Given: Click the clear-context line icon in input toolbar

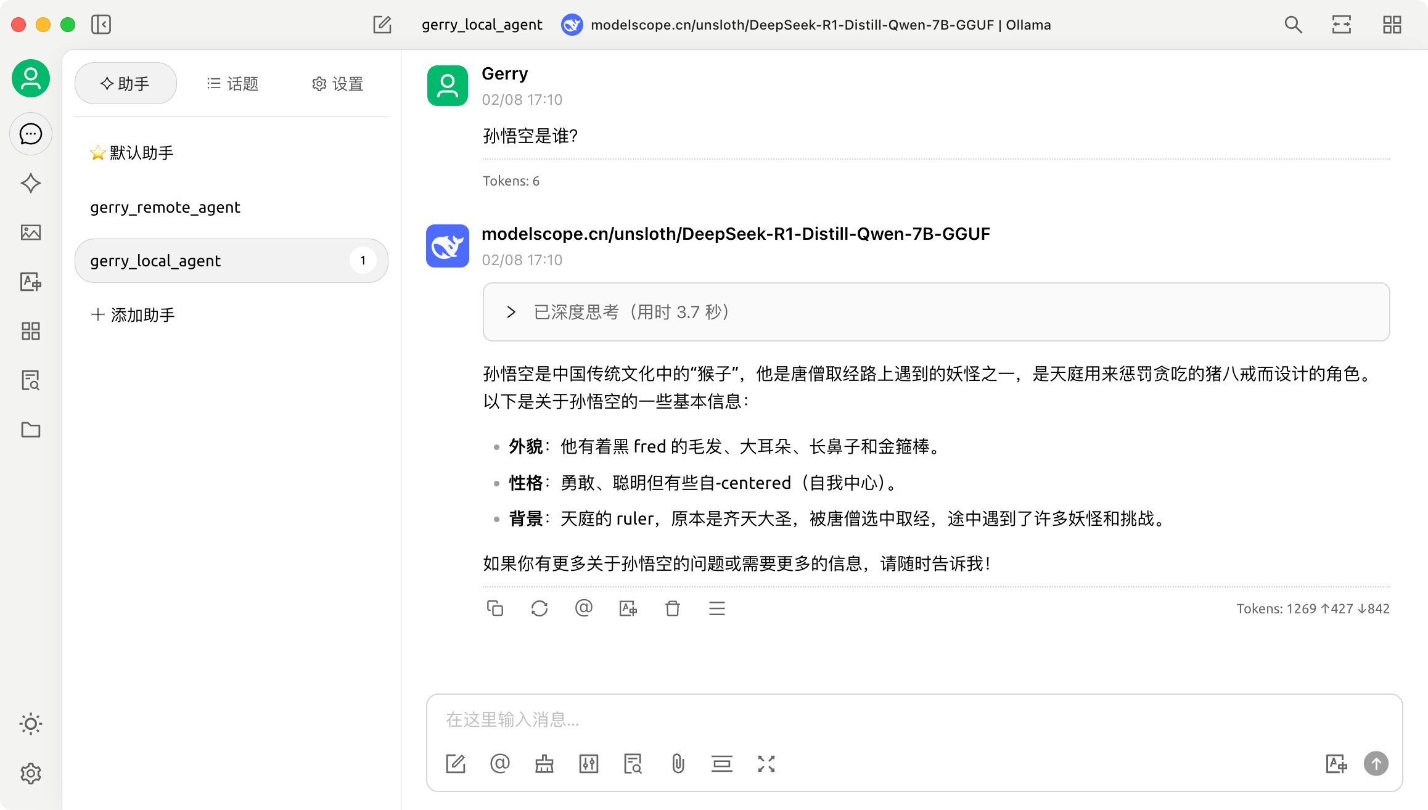Looking at the screenshot, I should (722, 764).
